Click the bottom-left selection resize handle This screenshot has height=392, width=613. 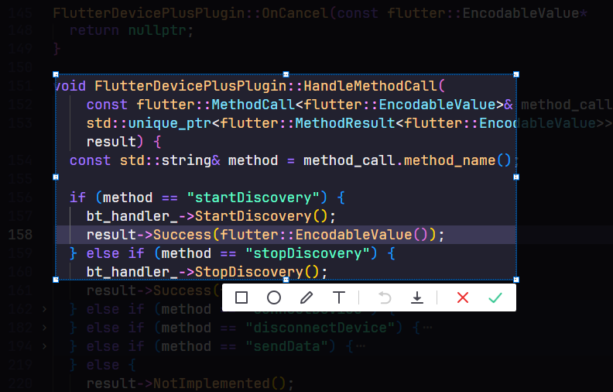tap(56, 280)
